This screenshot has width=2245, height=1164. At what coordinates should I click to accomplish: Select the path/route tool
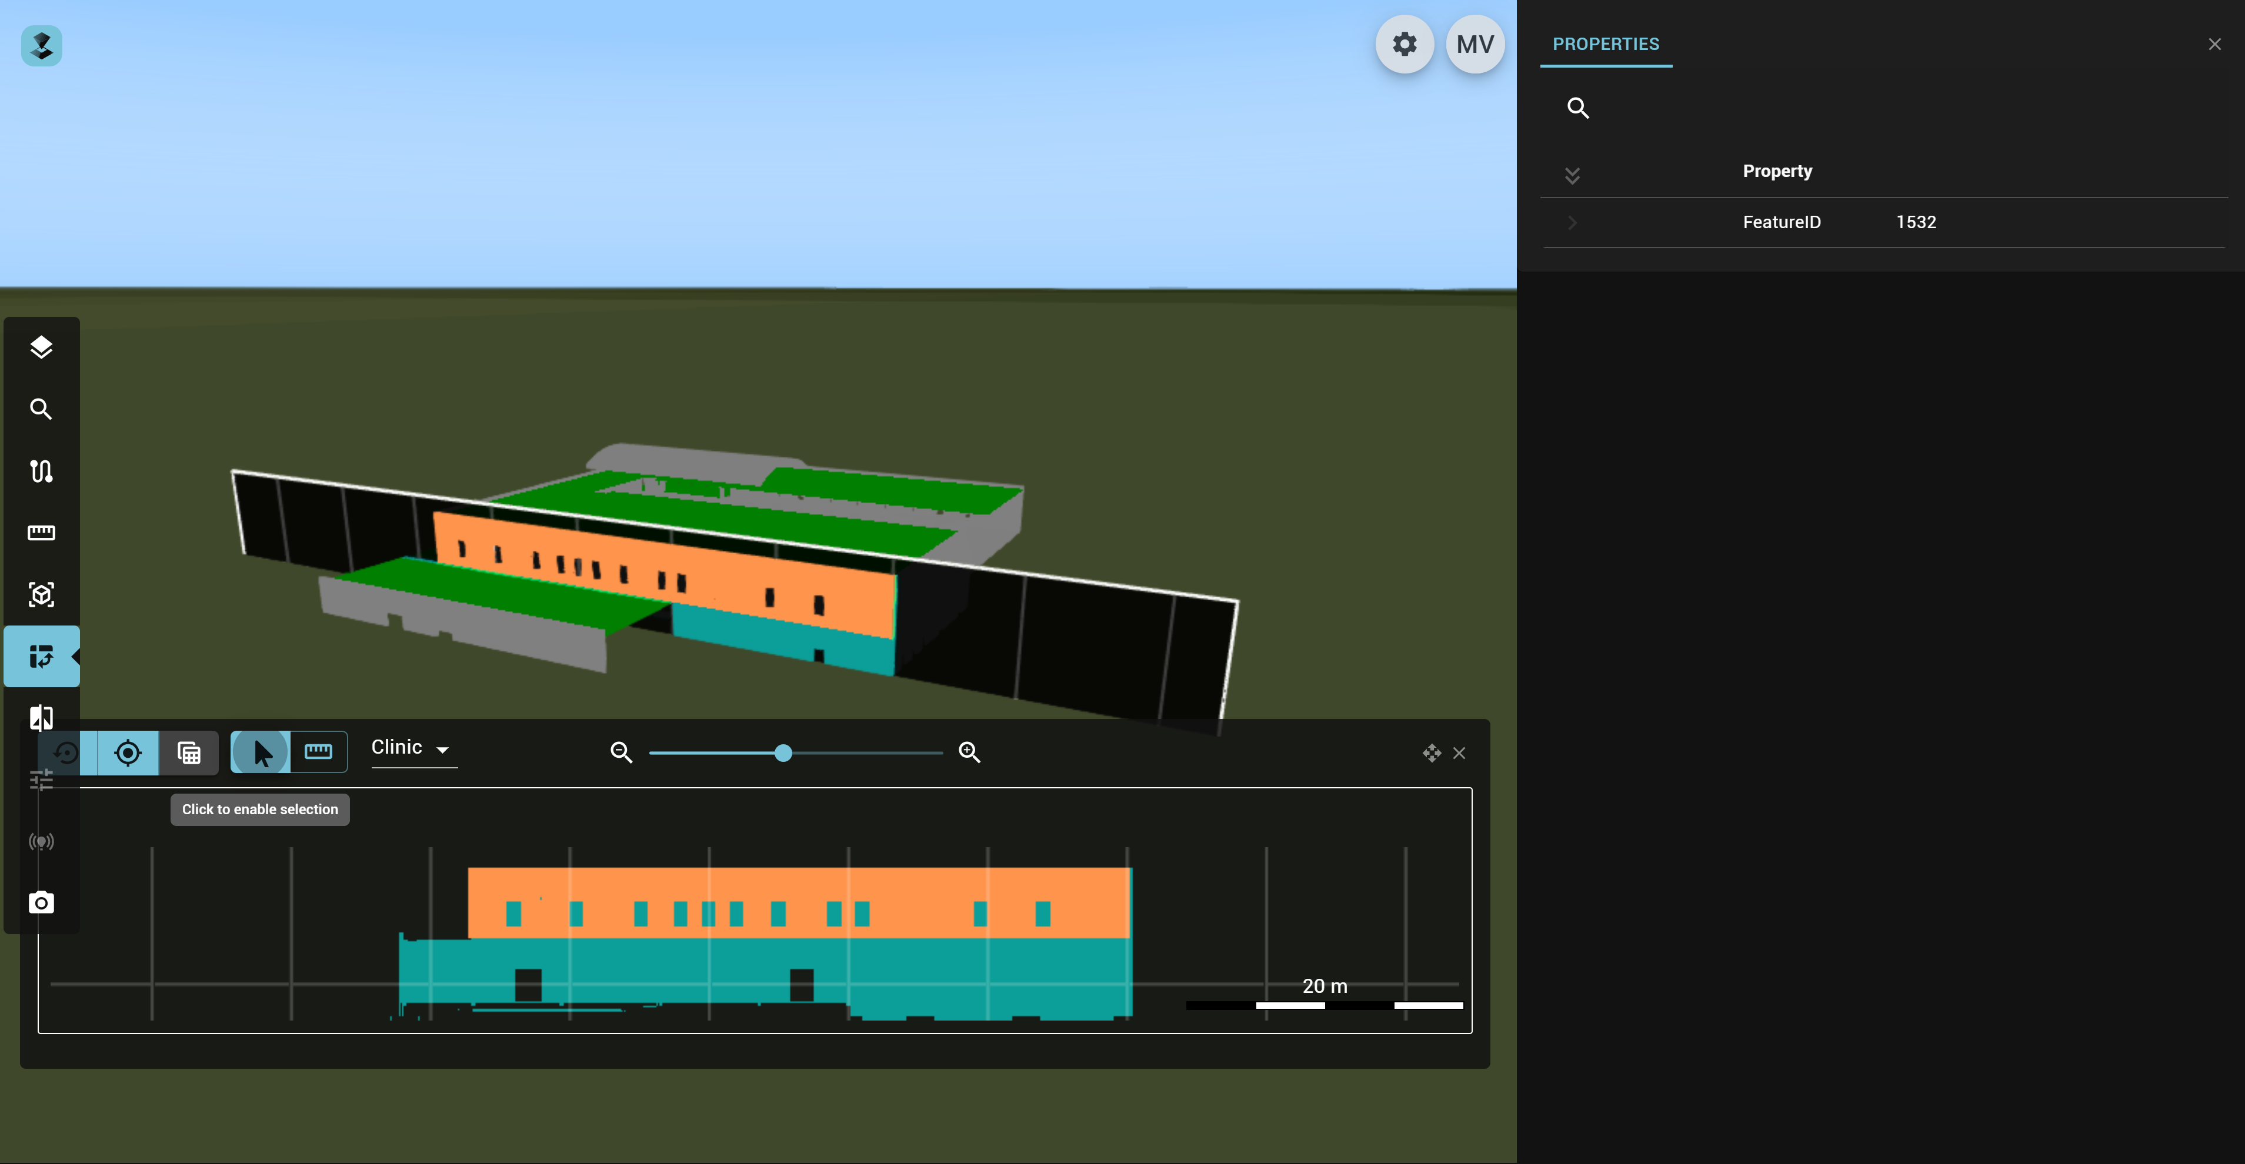click(41, 471)
